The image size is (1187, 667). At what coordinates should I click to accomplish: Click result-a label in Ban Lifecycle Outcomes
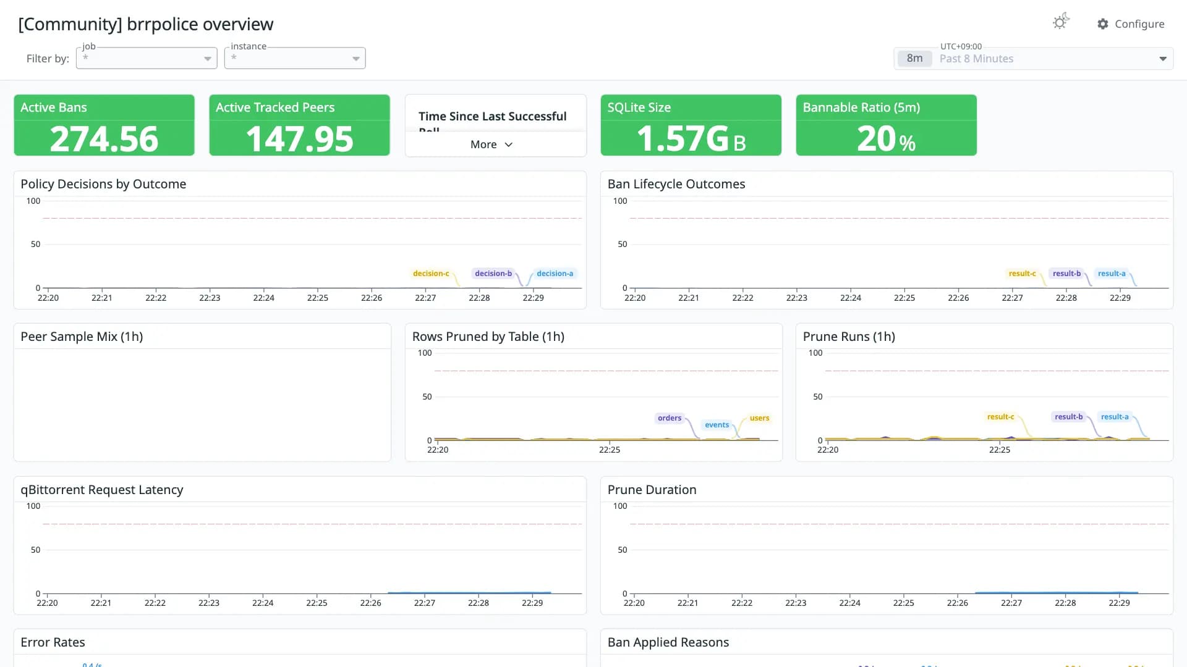click(x=1112, y=274)
